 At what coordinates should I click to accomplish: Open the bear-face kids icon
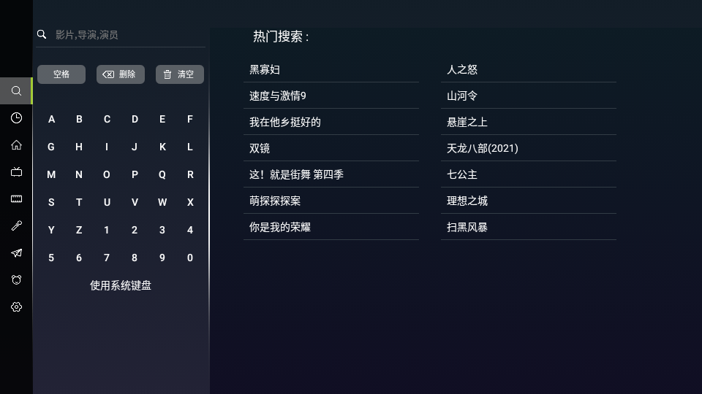click(16, 280)
